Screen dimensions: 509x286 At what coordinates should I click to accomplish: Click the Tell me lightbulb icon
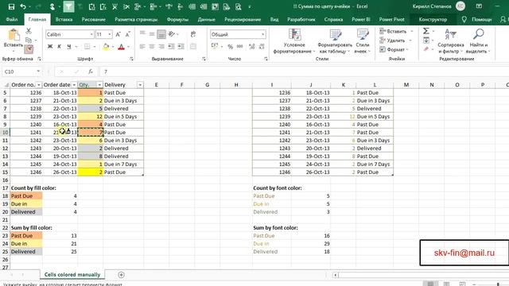pos(464,19)
